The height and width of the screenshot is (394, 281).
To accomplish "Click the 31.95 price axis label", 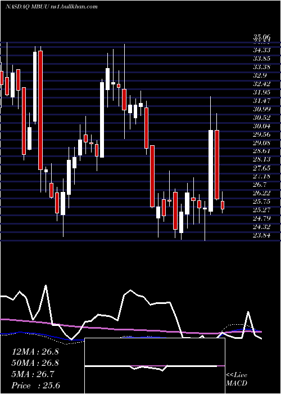I will pos(262,92).
